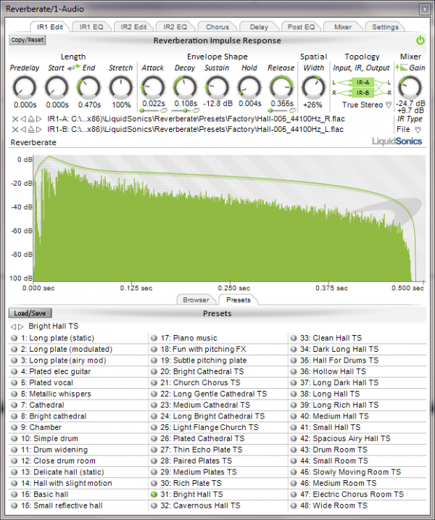Go to previous preset with left arrow
435x520 pixels.
tap(13, 326)
